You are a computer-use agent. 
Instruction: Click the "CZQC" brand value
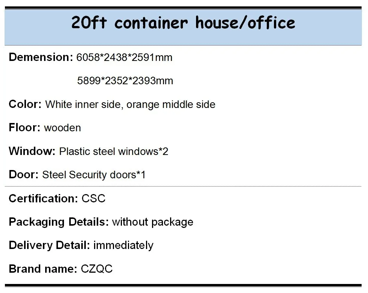(x=97, y=269)
